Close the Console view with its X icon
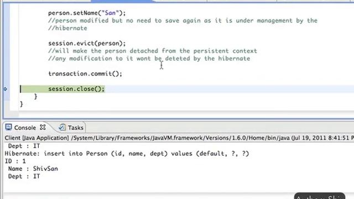The height and width of the screenshot is (199, 354). click(x=43, y=127)
